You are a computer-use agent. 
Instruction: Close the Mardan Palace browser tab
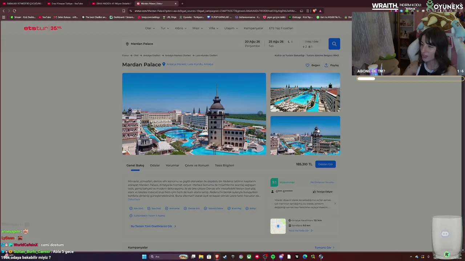pyautogui.click(x=175, y=4)
